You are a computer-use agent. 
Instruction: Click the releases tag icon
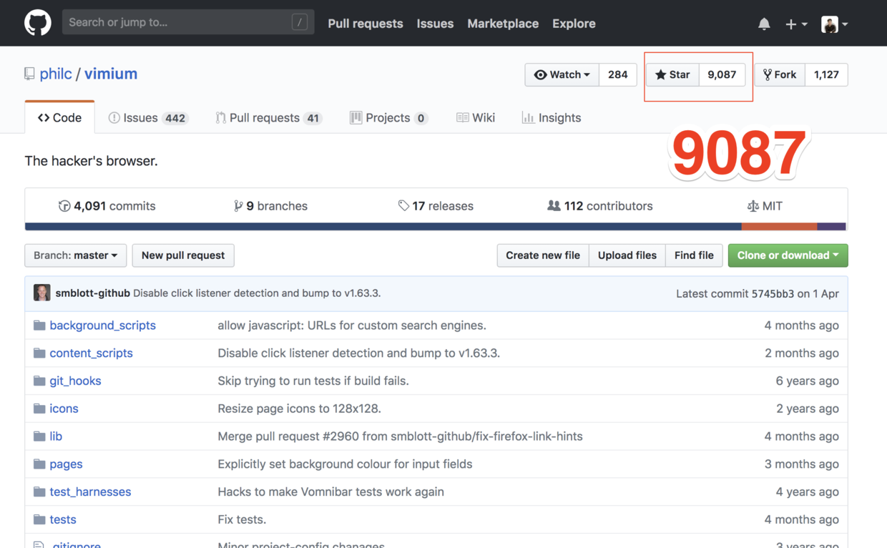[403, 206]
